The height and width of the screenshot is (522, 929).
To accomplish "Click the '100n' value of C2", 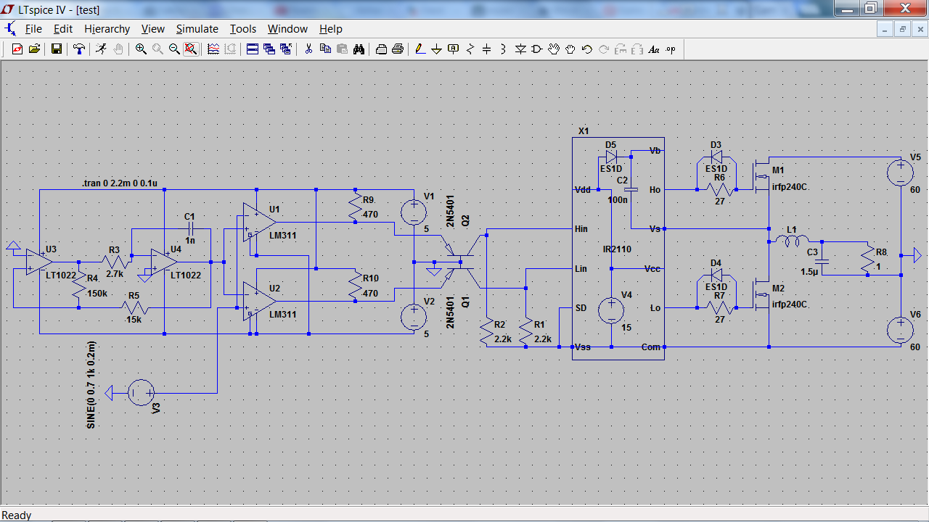I will (x=618, y=199).
